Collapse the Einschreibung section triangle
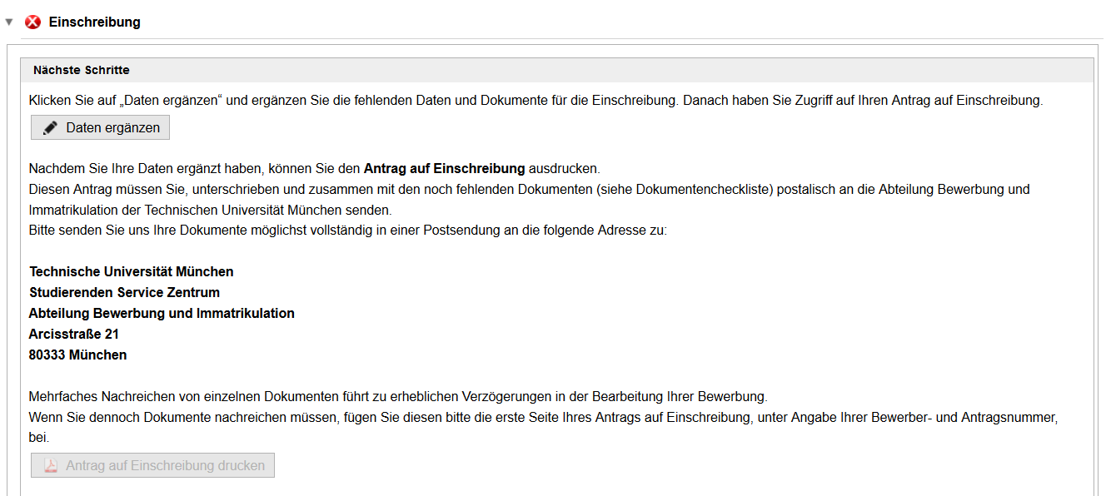 pyautogui.click(x=9, y=22)
